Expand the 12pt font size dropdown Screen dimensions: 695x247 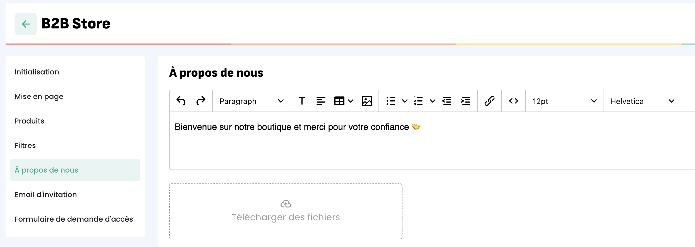coord(564,101)
